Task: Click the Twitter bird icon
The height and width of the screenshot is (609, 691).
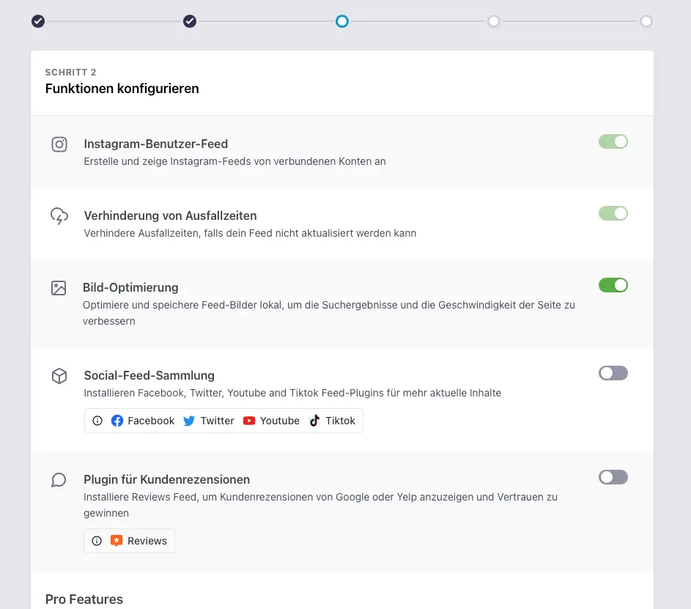Action: point(189,421)
